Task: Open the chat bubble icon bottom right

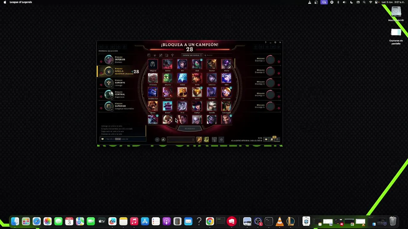Action: (x=266, y=139)
